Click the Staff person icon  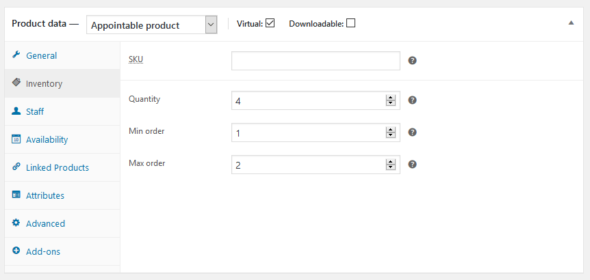click(16, 111)
